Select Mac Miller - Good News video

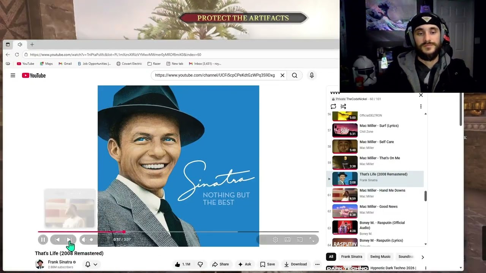[375, 211]
